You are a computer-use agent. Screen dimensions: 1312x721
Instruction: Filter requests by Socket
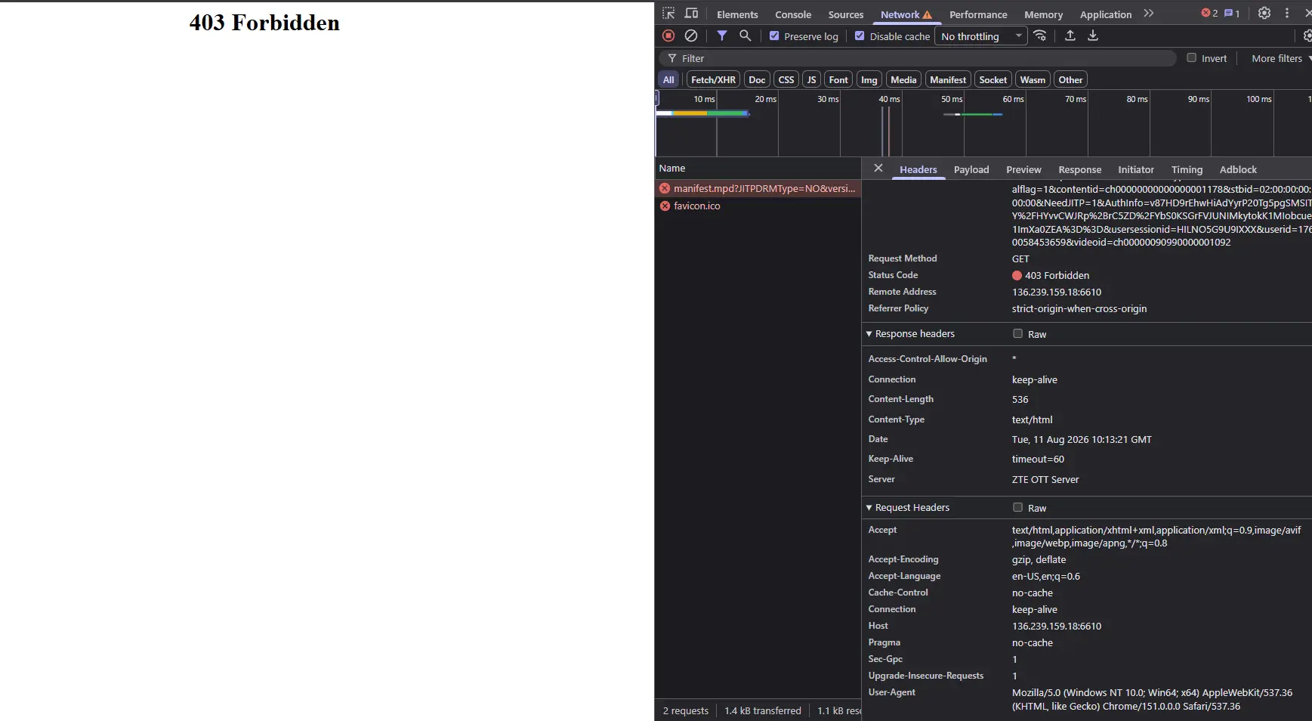(993, 79)
